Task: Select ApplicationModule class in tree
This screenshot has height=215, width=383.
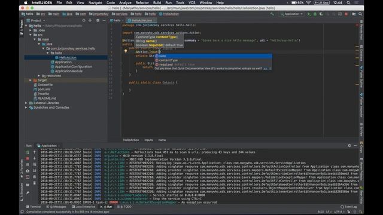Action: pyautogui.click(x=69, y=71)
